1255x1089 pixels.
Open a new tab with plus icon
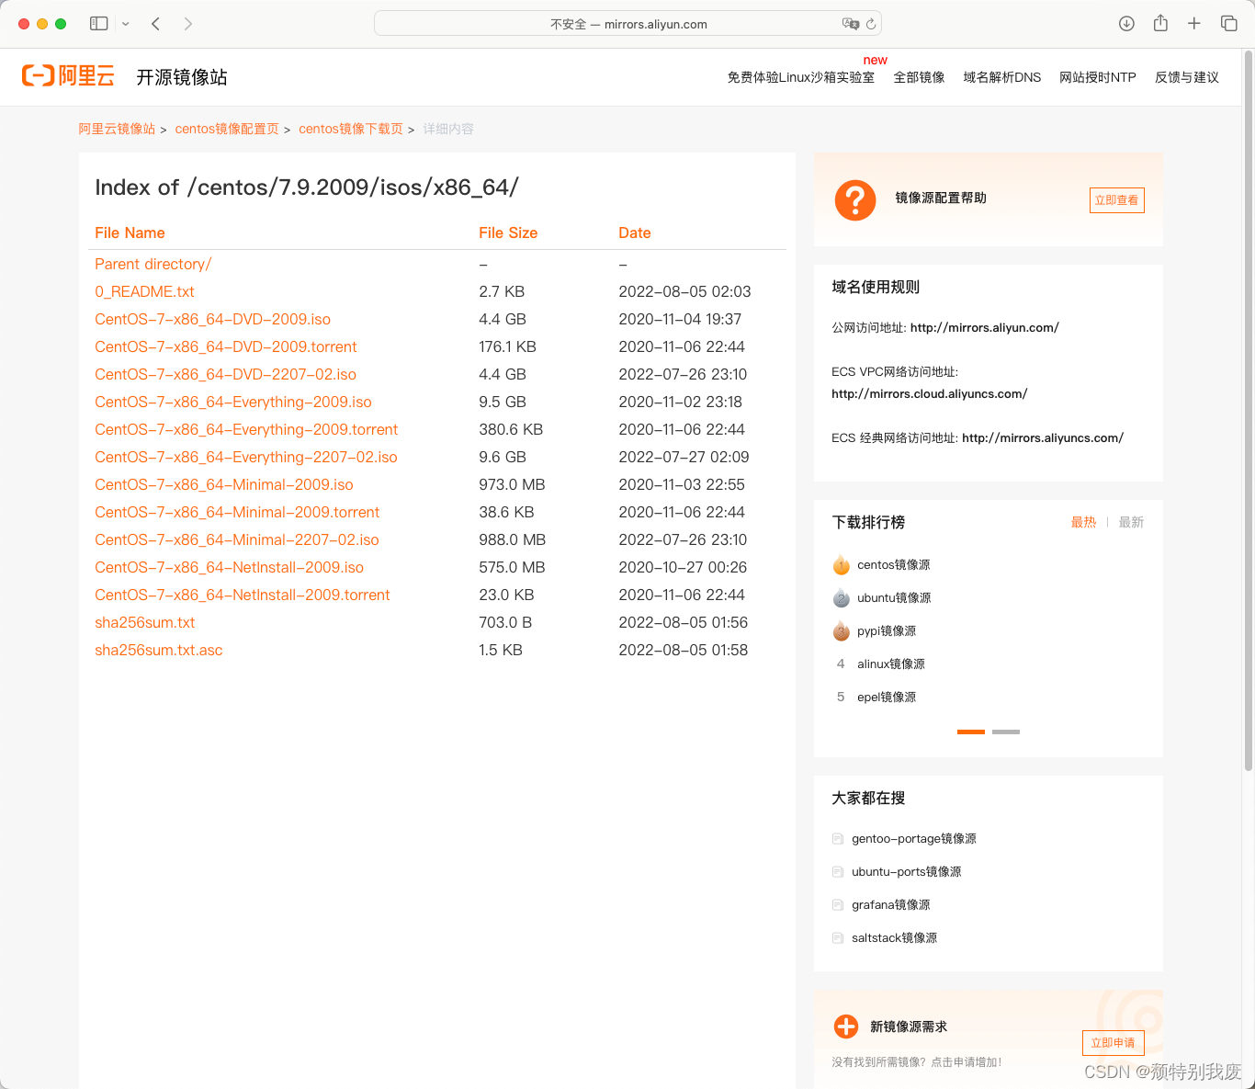click(x=1194, y=24)
